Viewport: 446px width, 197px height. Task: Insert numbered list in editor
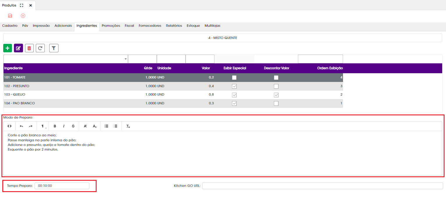[x=116, y=126]
